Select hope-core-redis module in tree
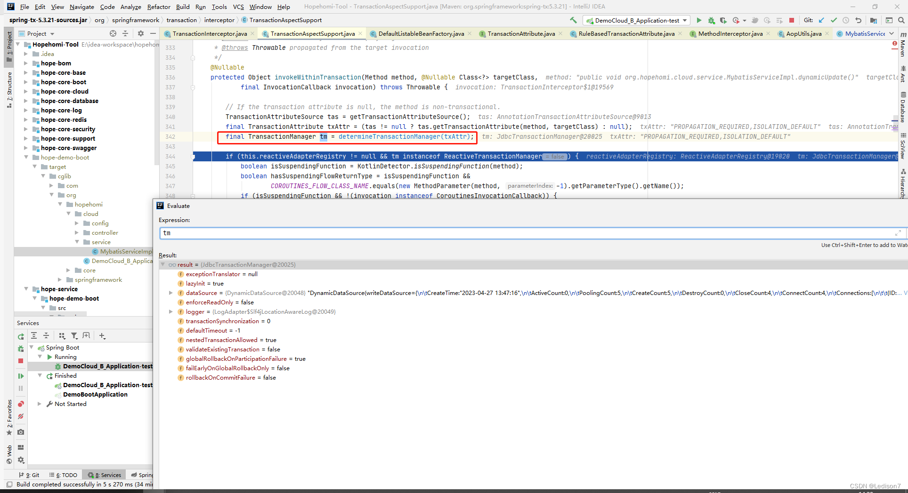The height and width of the screenshot is (493, 908). 64,119
